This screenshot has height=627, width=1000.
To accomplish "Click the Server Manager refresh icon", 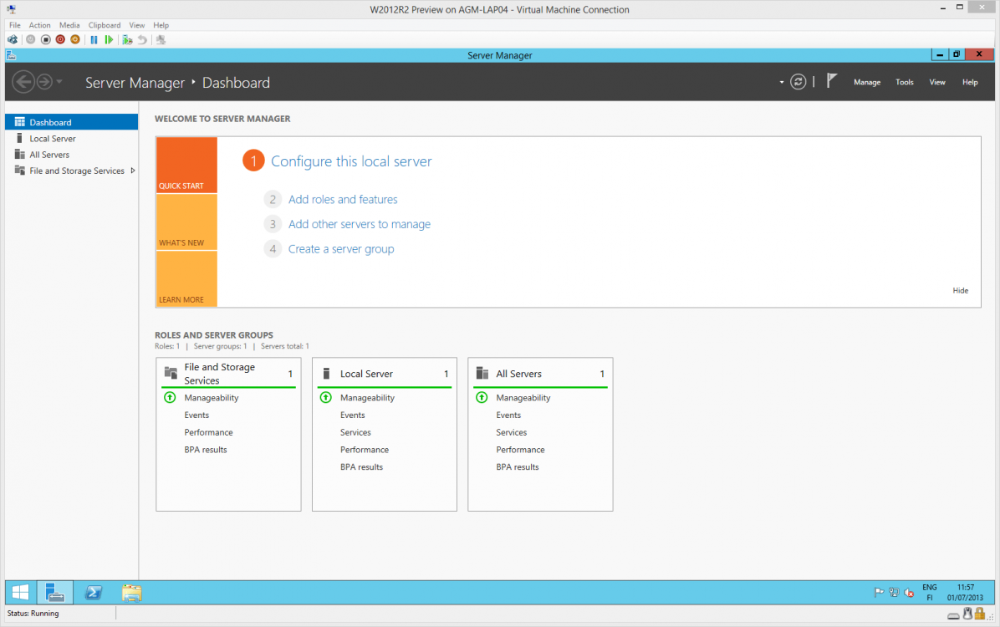I will pyautogui.click(x=798, y=82).
